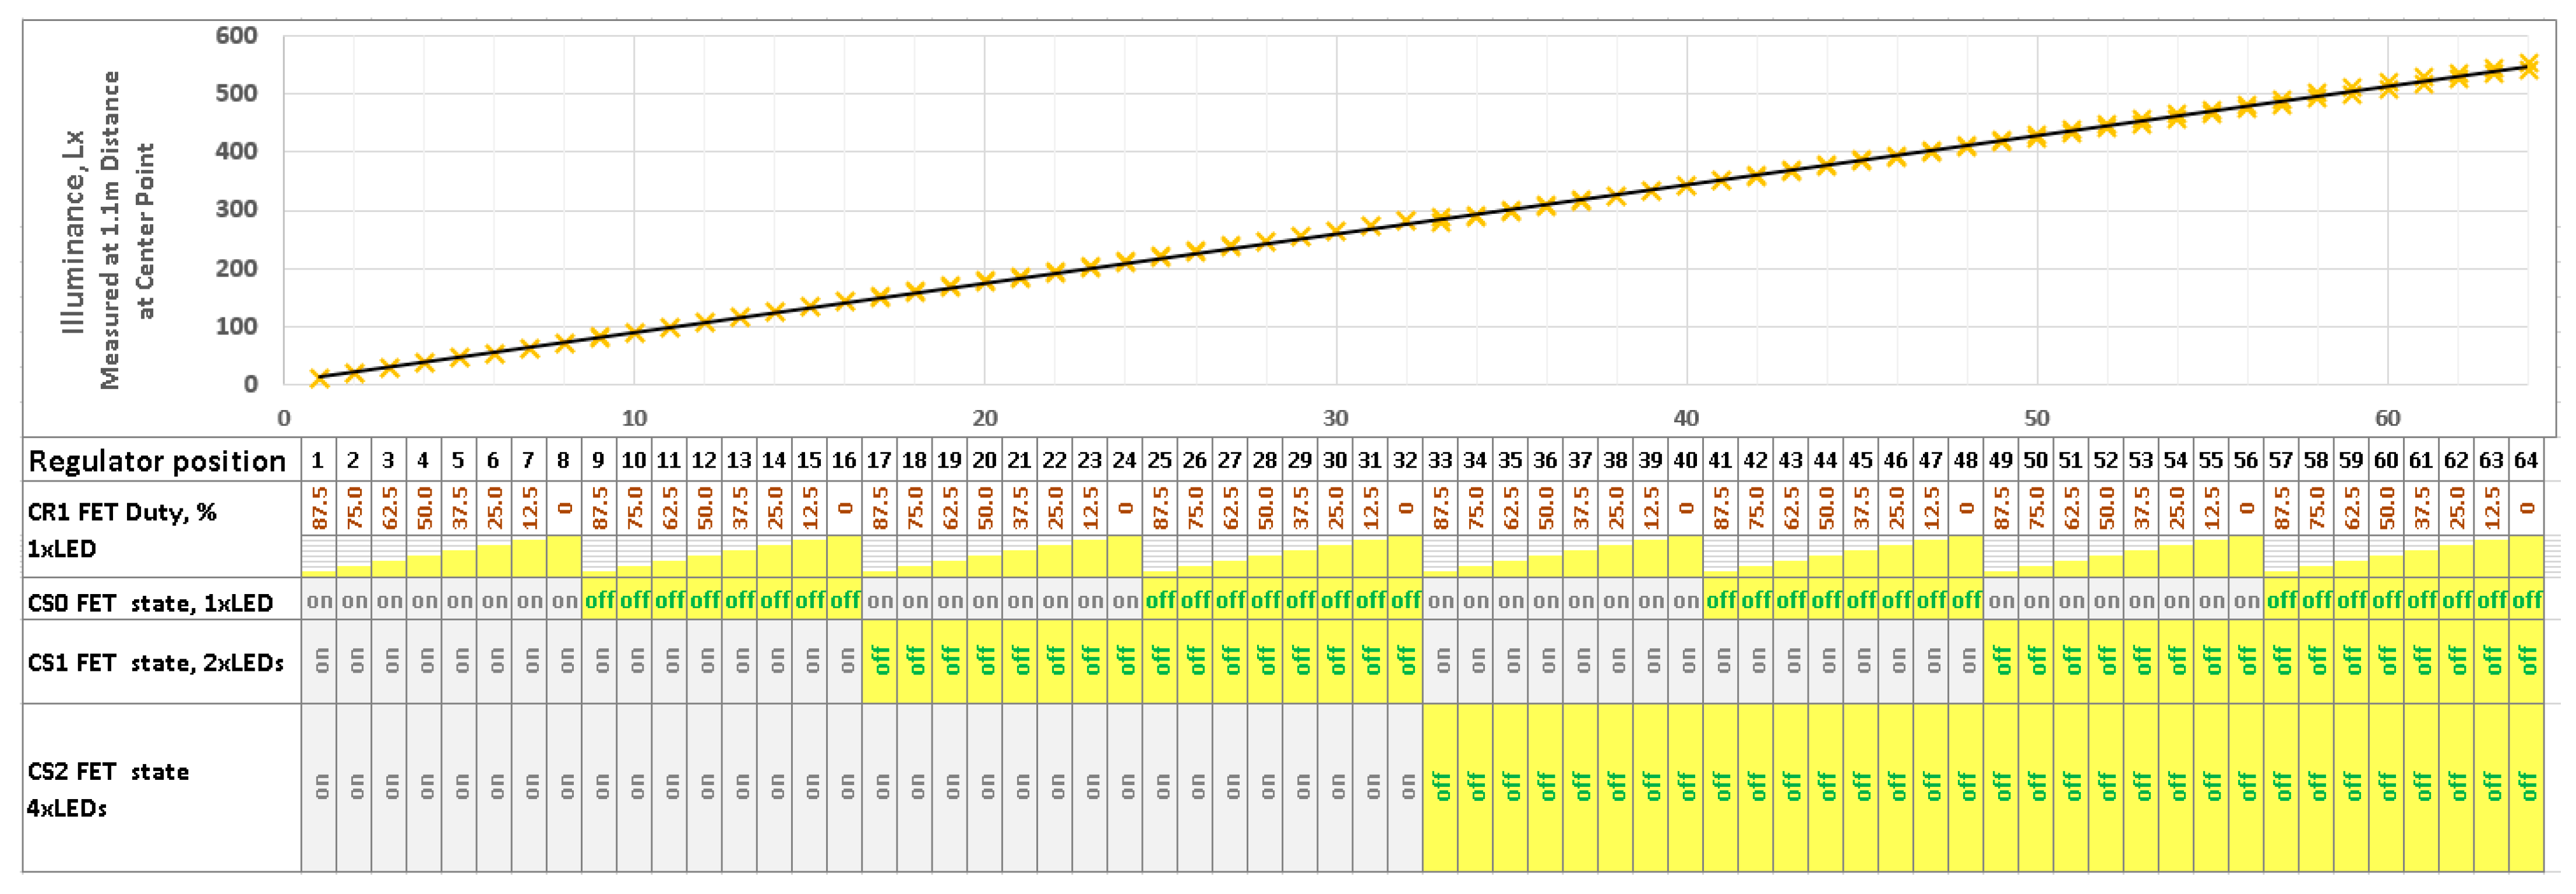The height and width of the screenshot is (894, 2576).
Task: Click the x-axis label 30
Action: pyautogui.click(x=1336, y=418)
